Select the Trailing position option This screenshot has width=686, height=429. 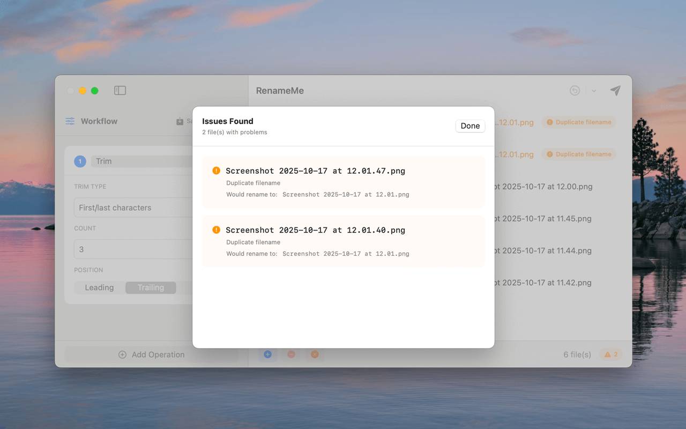[151, 287]
